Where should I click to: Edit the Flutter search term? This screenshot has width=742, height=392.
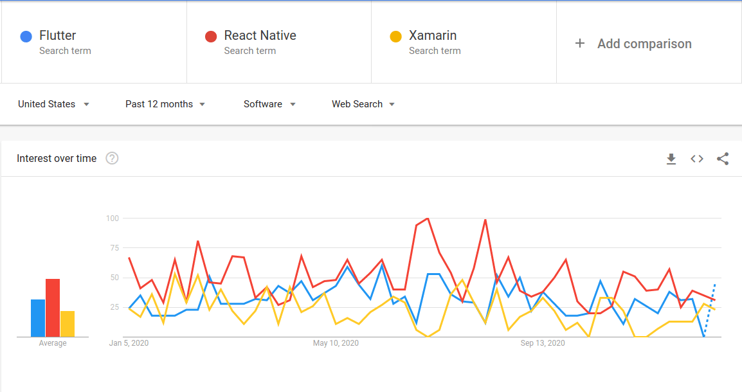(x=58, y=36)
